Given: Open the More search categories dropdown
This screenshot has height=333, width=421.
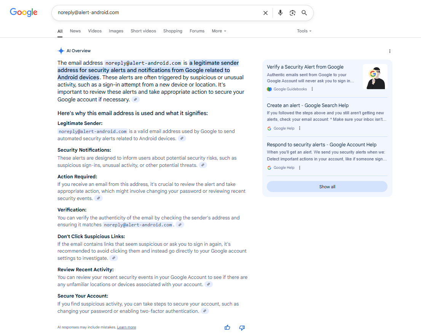Looking at the screenshot, I should point(219,31).
